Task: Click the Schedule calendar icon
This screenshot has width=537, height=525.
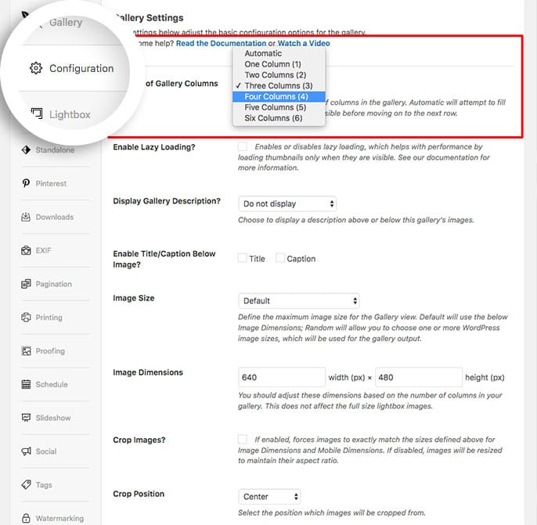Action: pyautogui.click(x=26, y=384)
